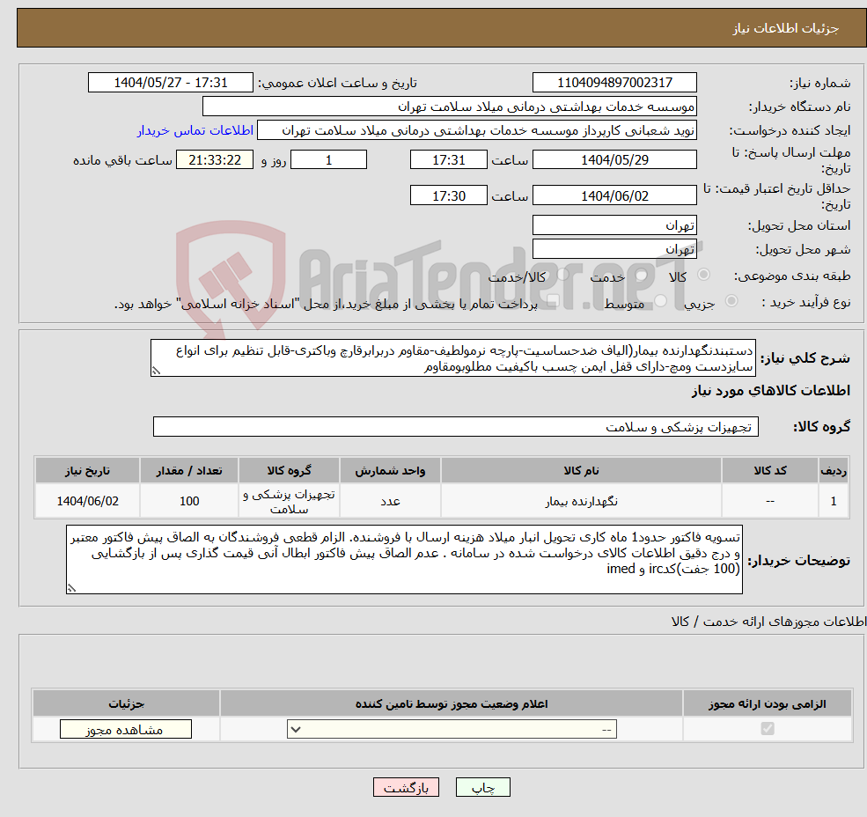867x817 pixels.
Task: Click the price validity time 17:30
Action: [448, 195]
